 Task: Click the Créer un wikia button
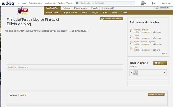(166, 3)
